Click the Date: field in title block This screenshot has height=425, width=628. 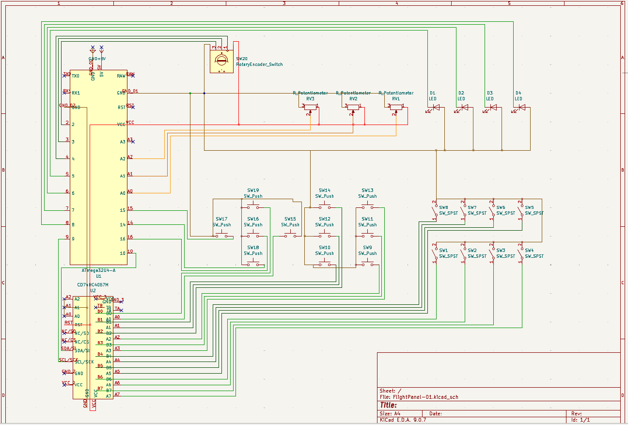coord(436,413)
